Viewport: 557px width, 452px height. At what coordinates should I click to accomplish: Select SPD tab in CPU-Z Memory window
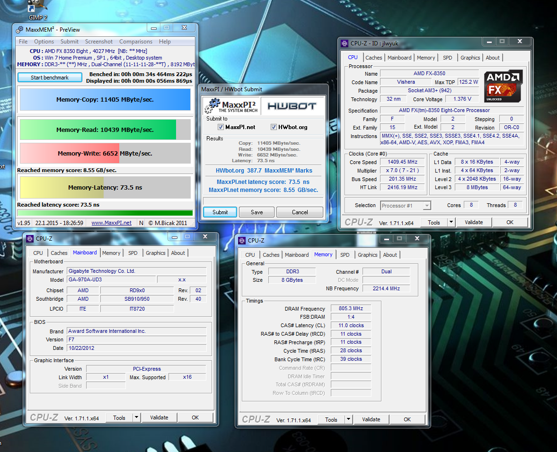pyautogui.click(x=345, y=255)
